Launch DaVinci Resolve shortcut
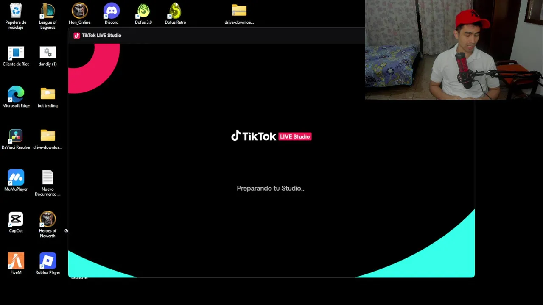This screenshot has width=543, height=305. (16, 139)
